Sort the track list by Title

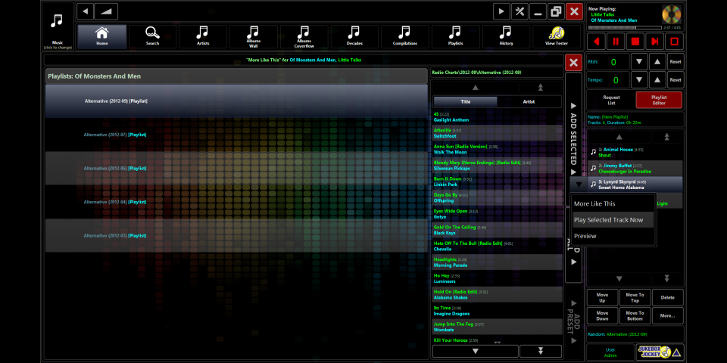click(465, 101)
